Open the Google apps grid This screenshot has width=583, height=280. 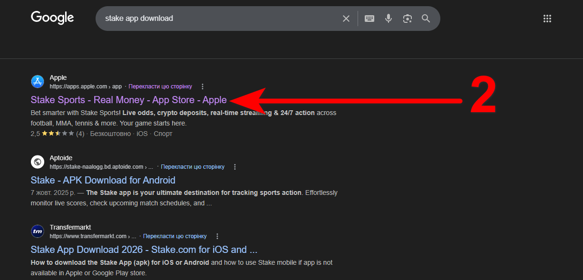coord(547,19)
